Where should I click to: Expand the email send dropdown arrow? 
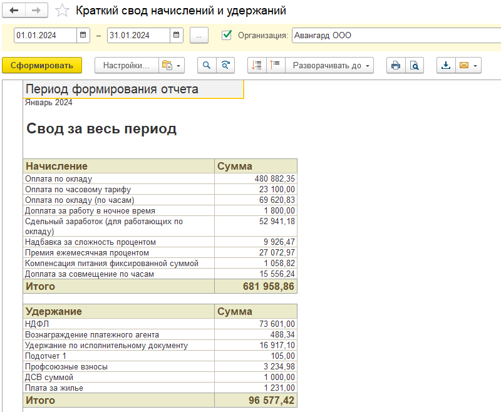click(475, 66)
